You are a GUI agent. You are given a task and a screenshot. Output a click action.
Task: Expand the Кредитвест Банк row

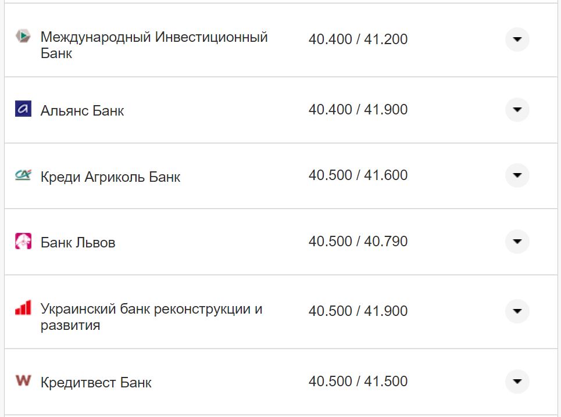pyautogui.click(x=517, y=382)
